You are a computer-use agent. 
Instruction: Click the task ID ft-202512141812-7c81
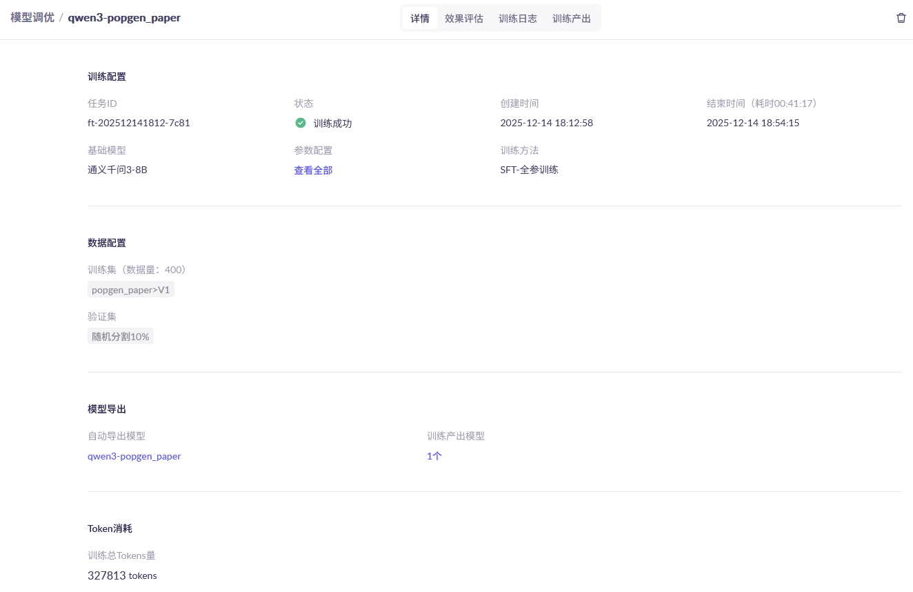click(x=139, y=124)
